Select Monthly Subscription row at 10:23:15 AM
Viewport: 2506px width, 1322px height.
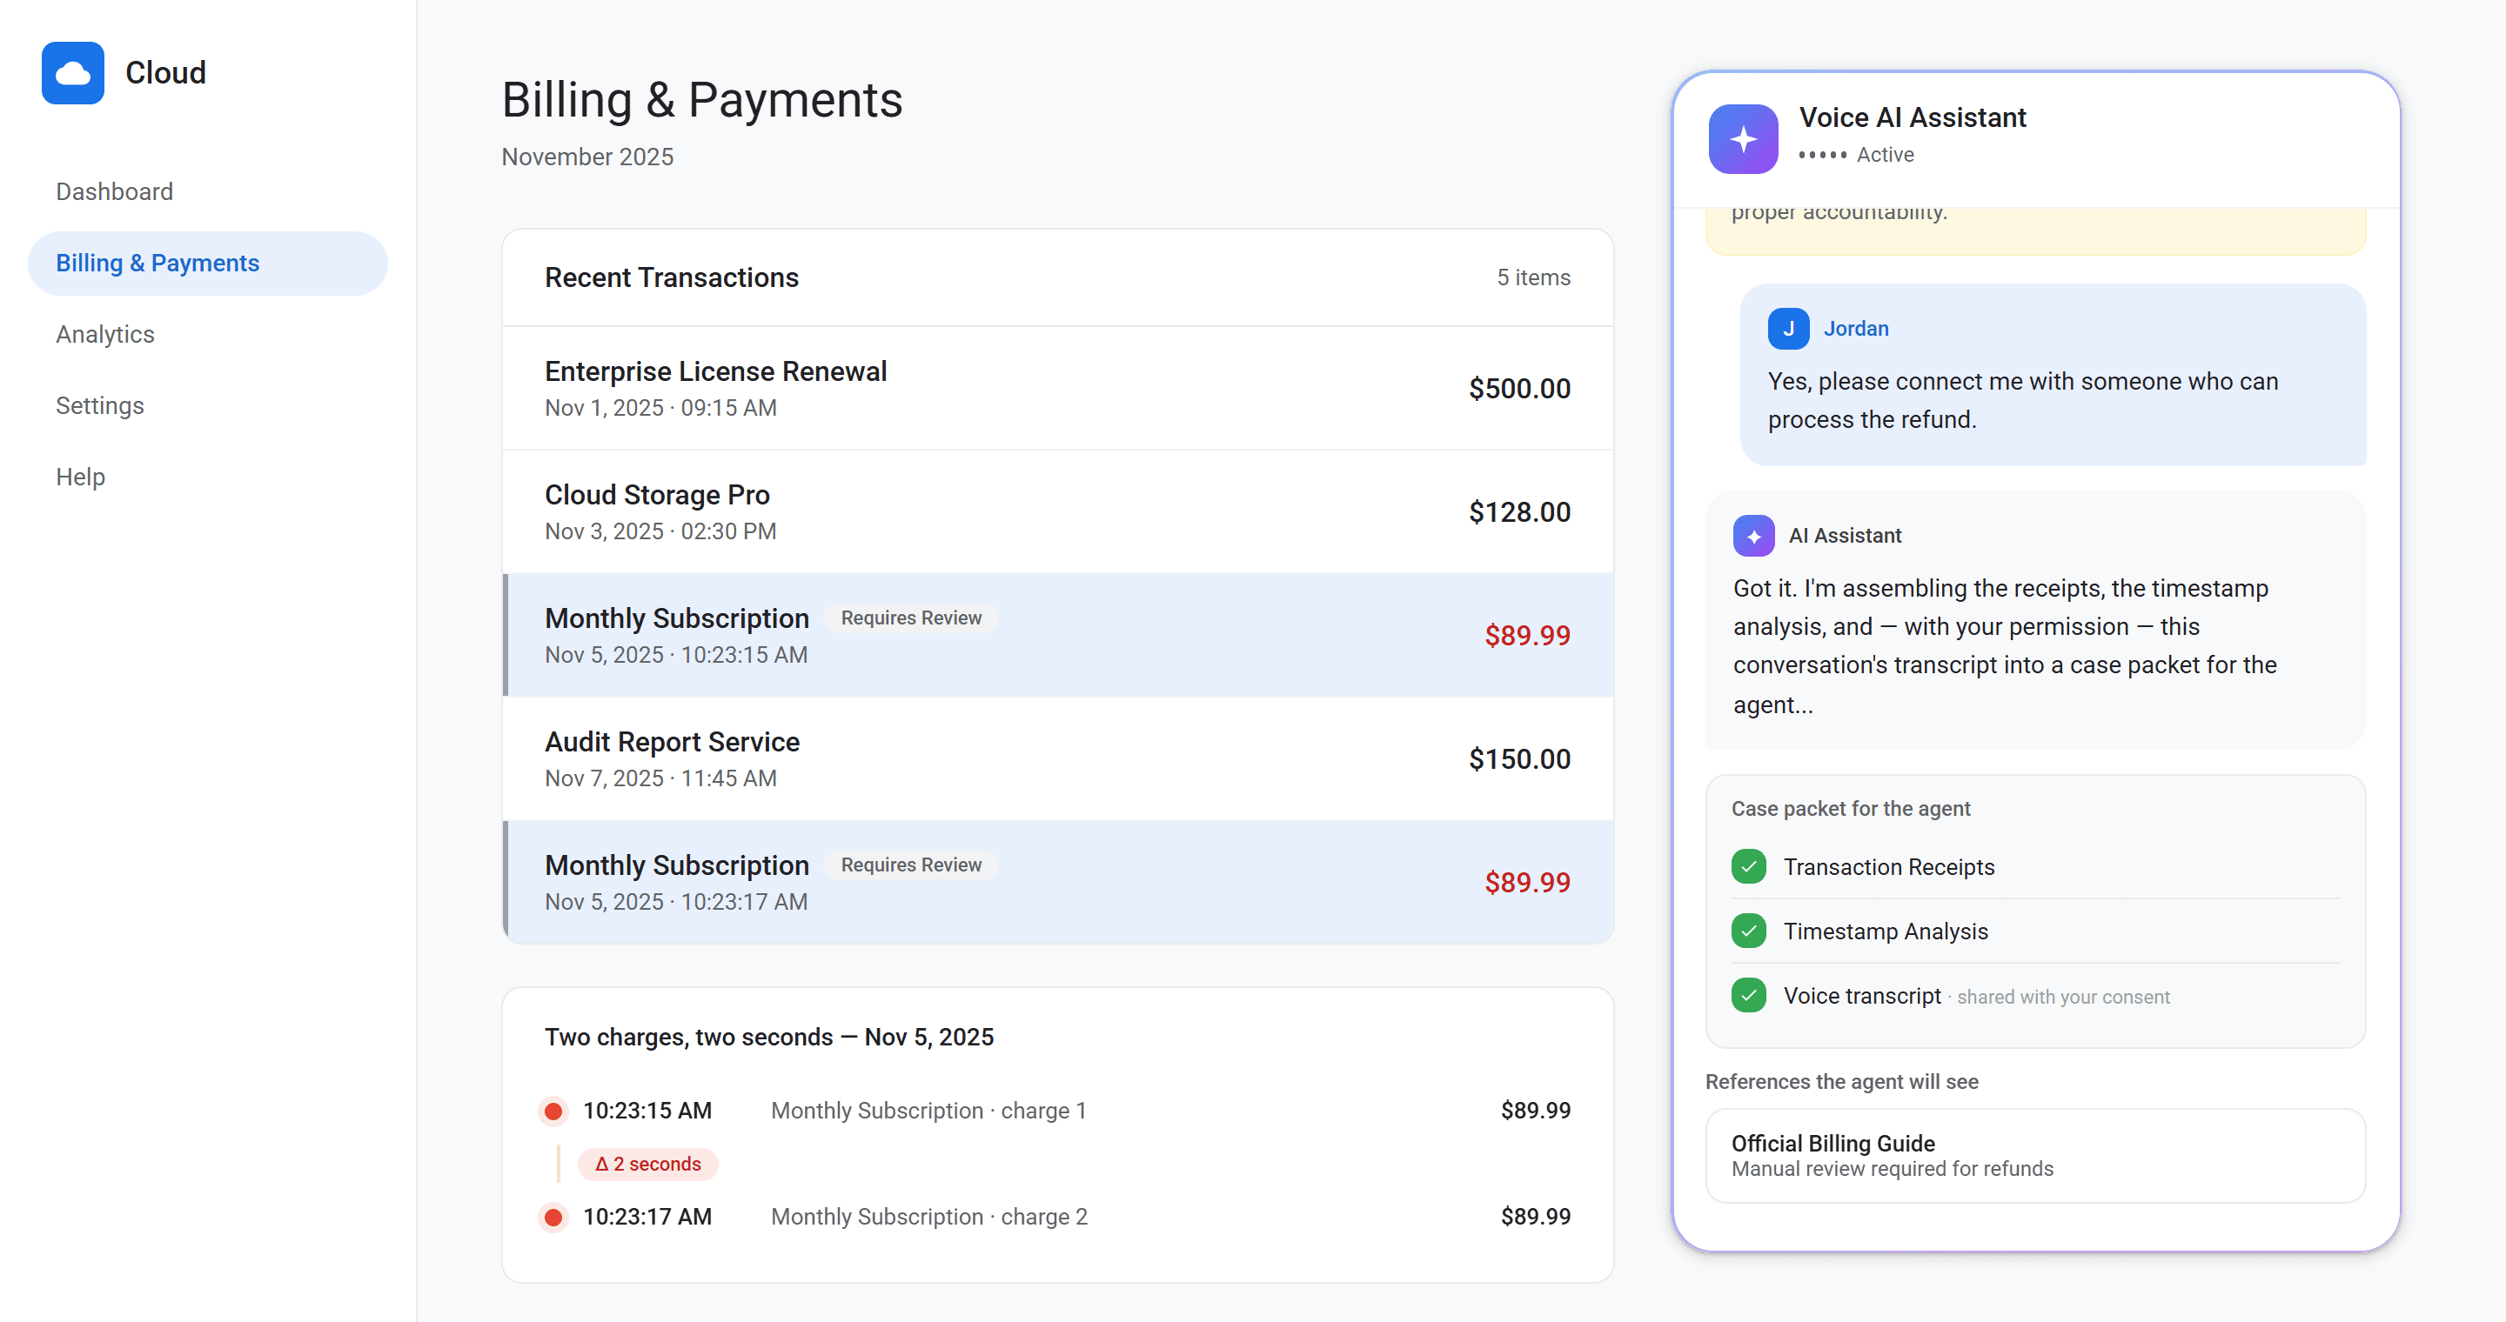[x=1058, y=635]
